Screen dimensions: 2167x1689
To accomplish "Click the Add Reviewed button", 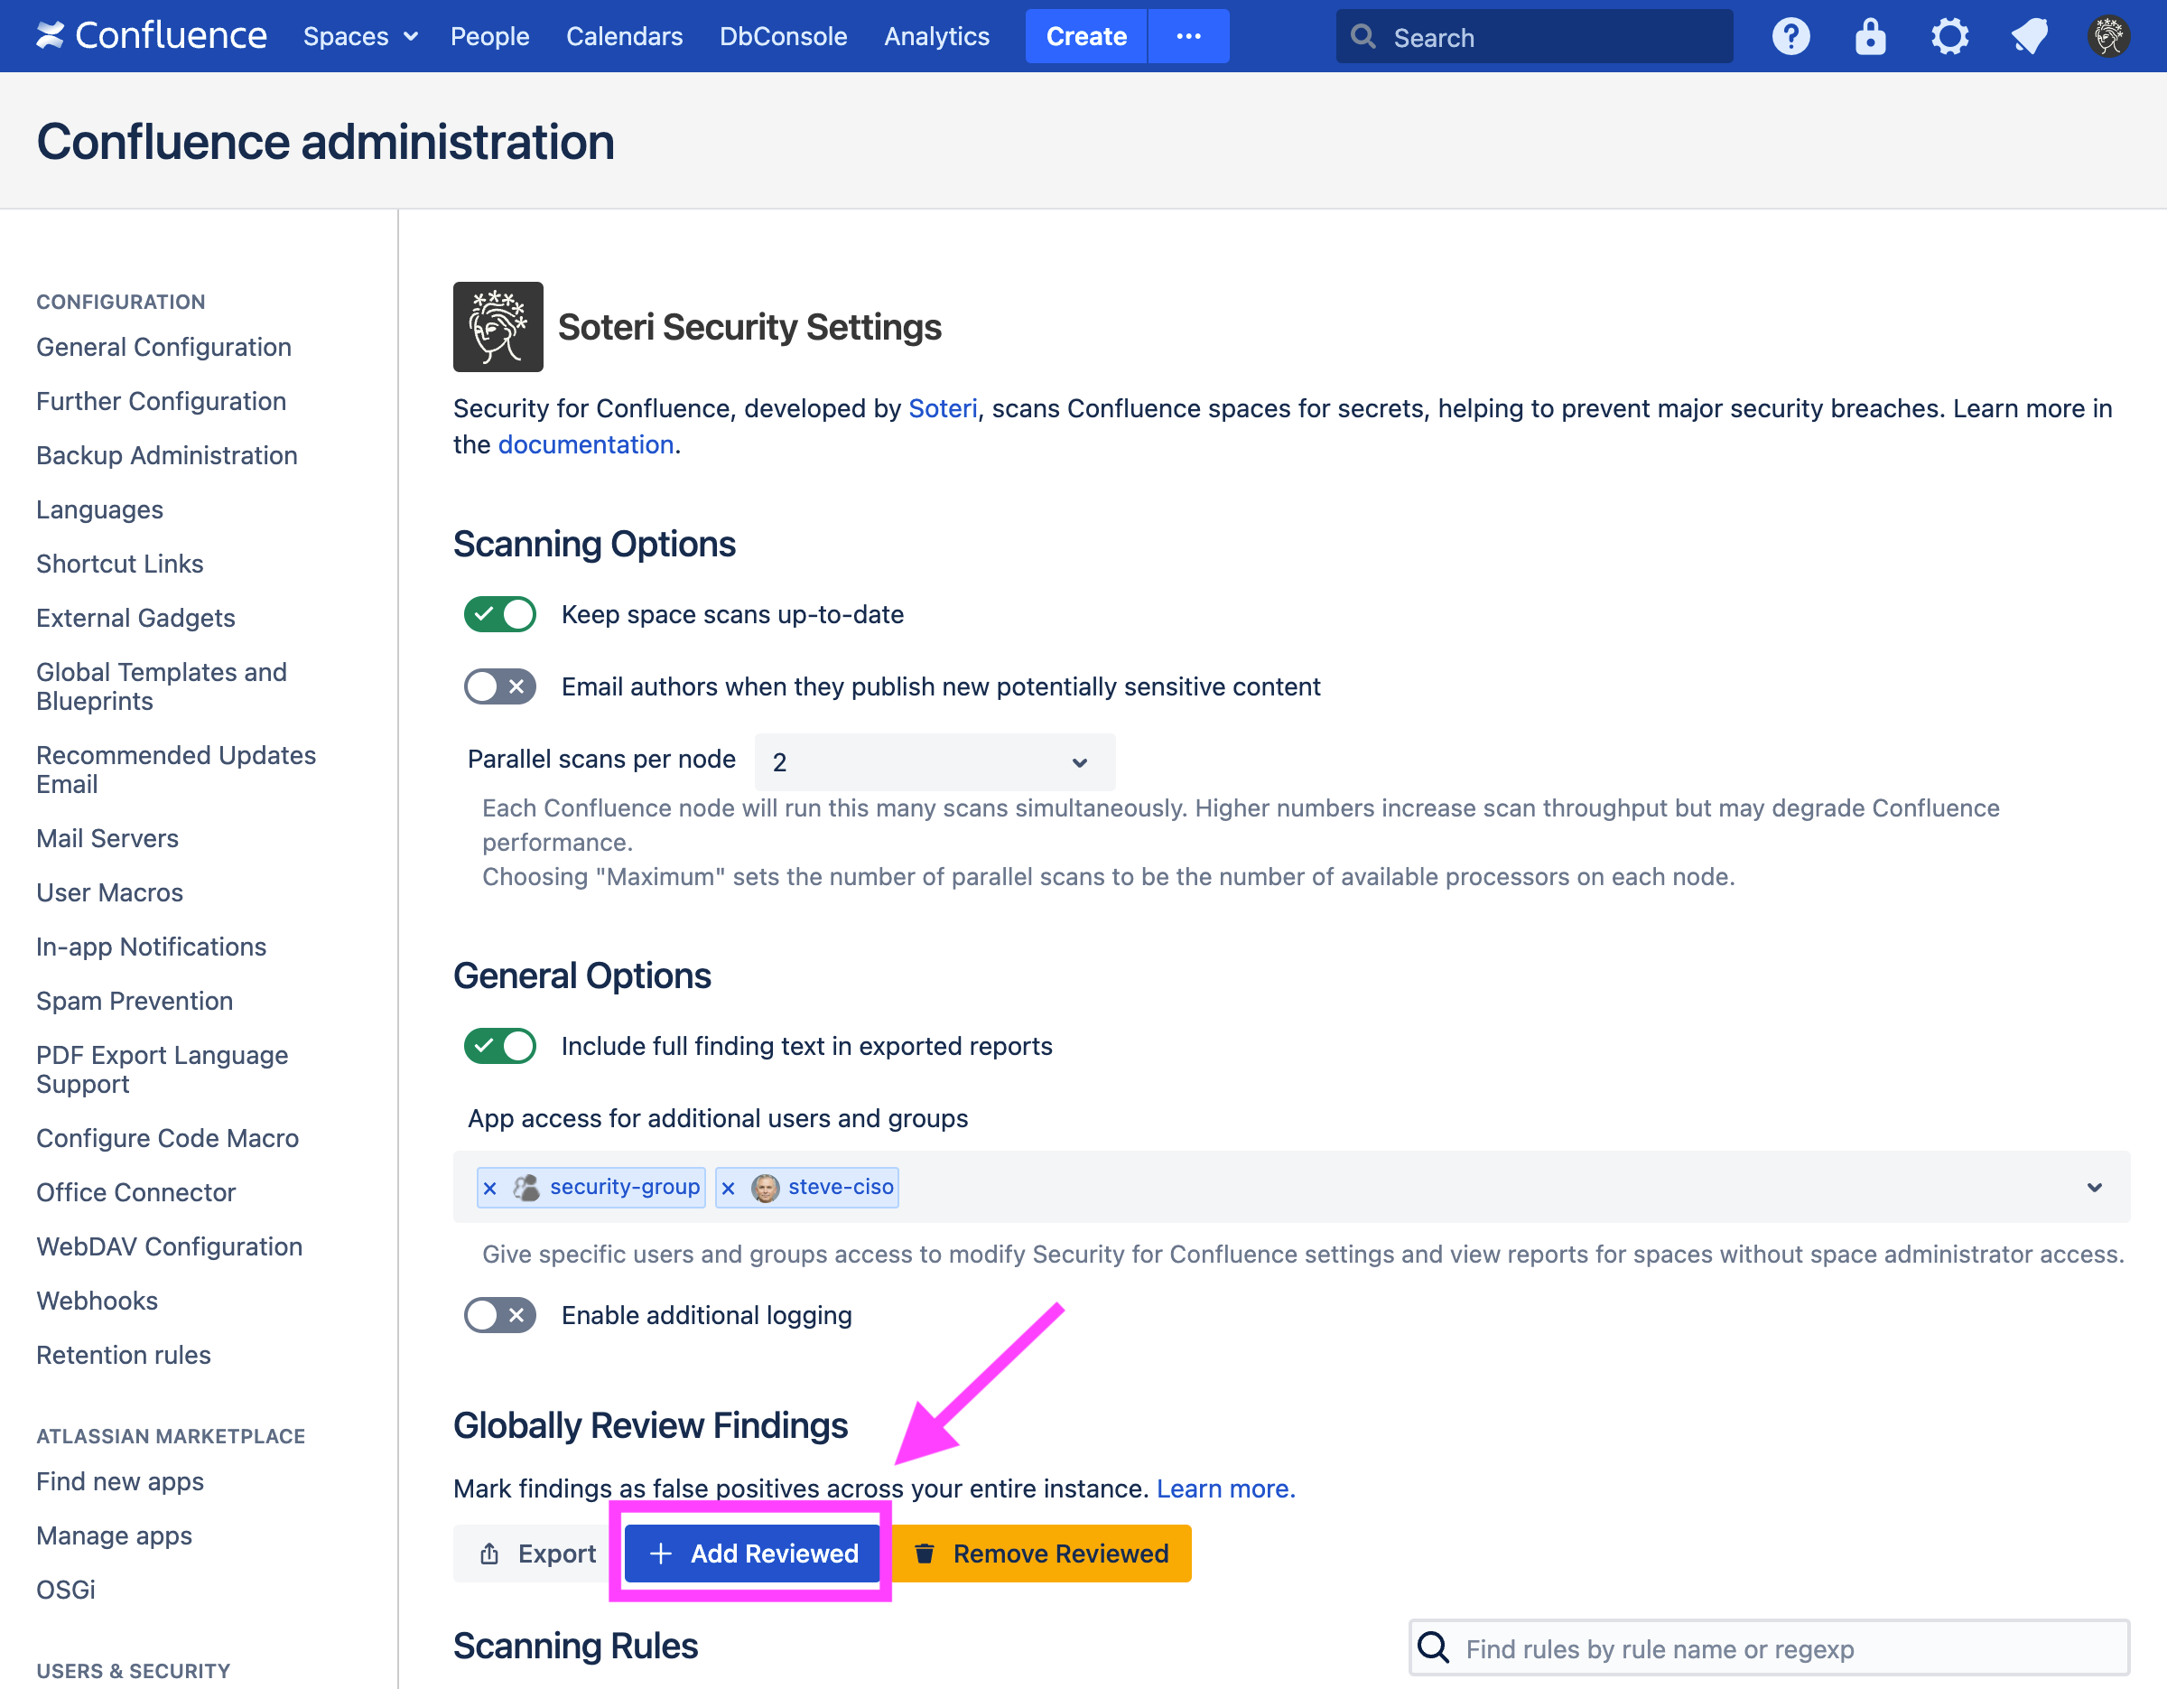I will pyautogui.click(x=751, y=1553).
